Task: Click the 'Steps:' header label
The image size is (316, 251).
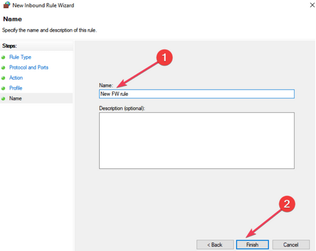Action: coord(9,46)
